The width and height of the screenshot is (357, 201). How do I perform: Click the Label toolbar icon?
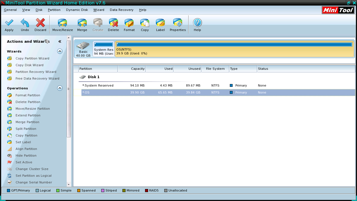click(160, 23)
